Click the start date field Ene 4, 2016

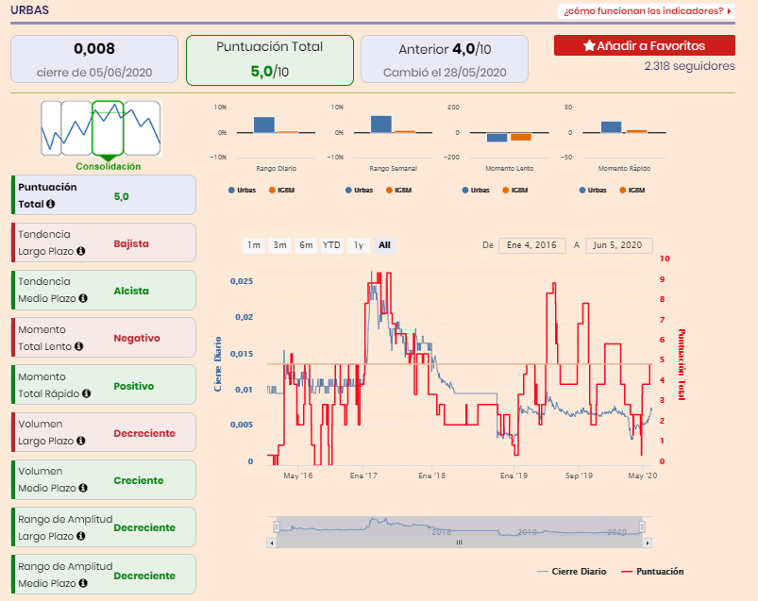(x=531, y=245)
